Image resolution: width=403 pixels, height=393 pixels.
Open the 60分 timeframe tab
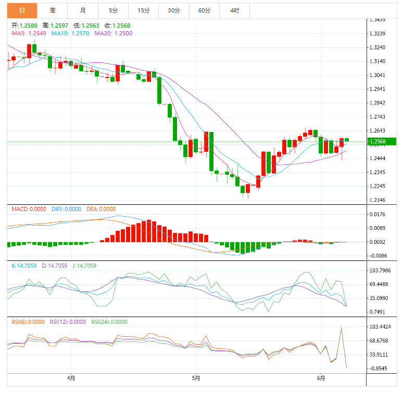pyautogui.click(x=204, y=10)
